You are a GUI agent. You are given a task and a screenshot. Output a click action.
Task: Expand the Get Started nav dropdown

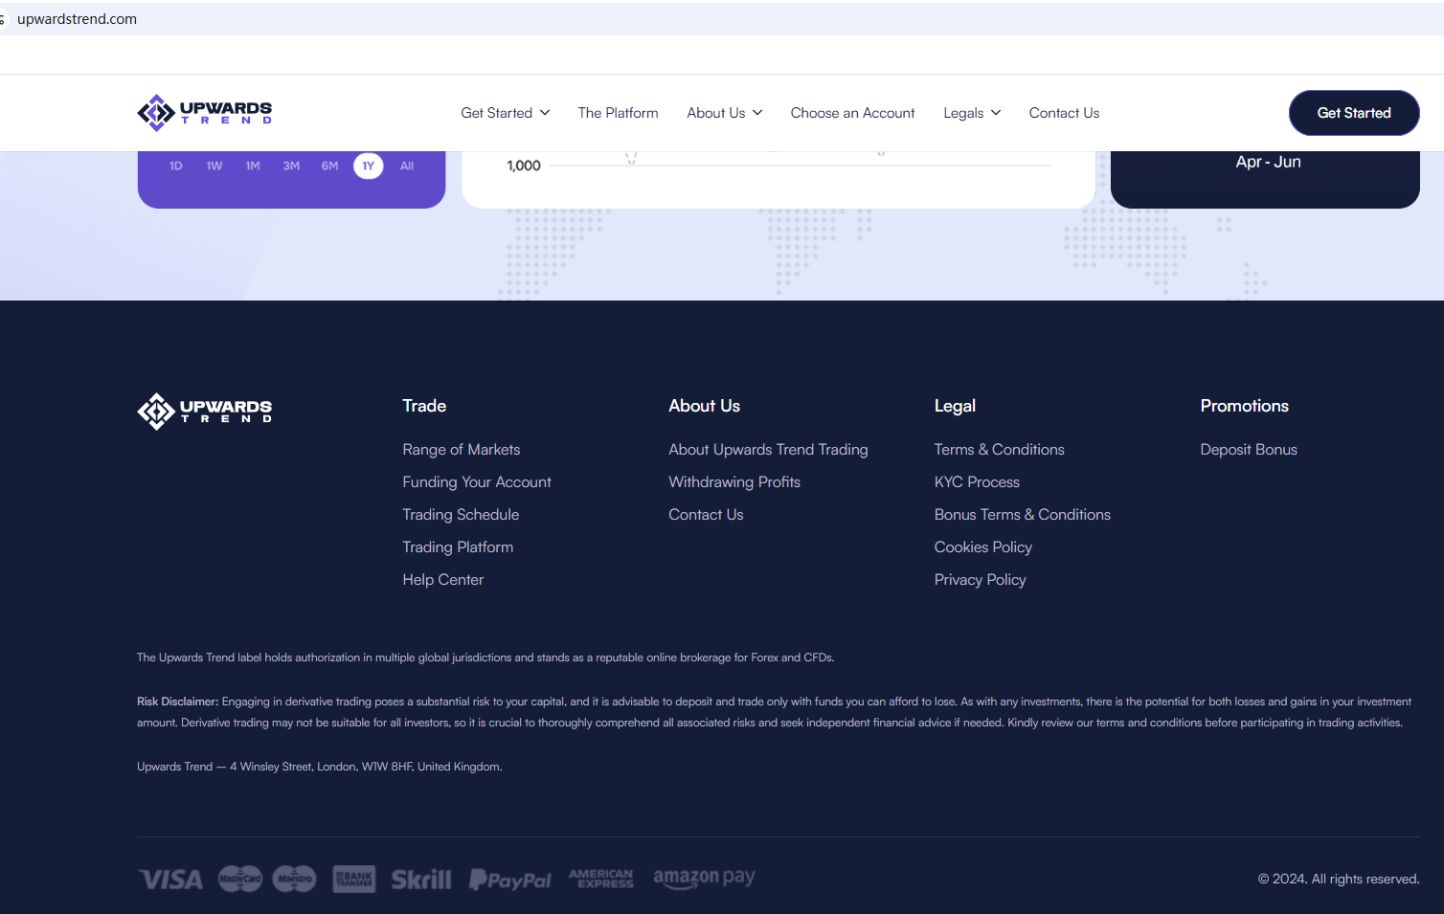[x=505, y=113]
